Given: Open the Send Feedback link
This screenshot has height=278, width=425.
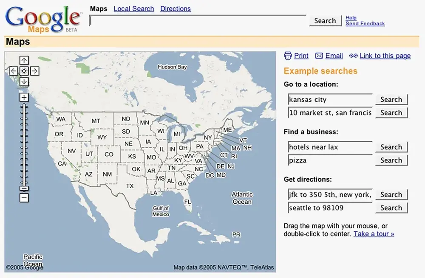Looking at the screenshot, I should coord(365,24).
